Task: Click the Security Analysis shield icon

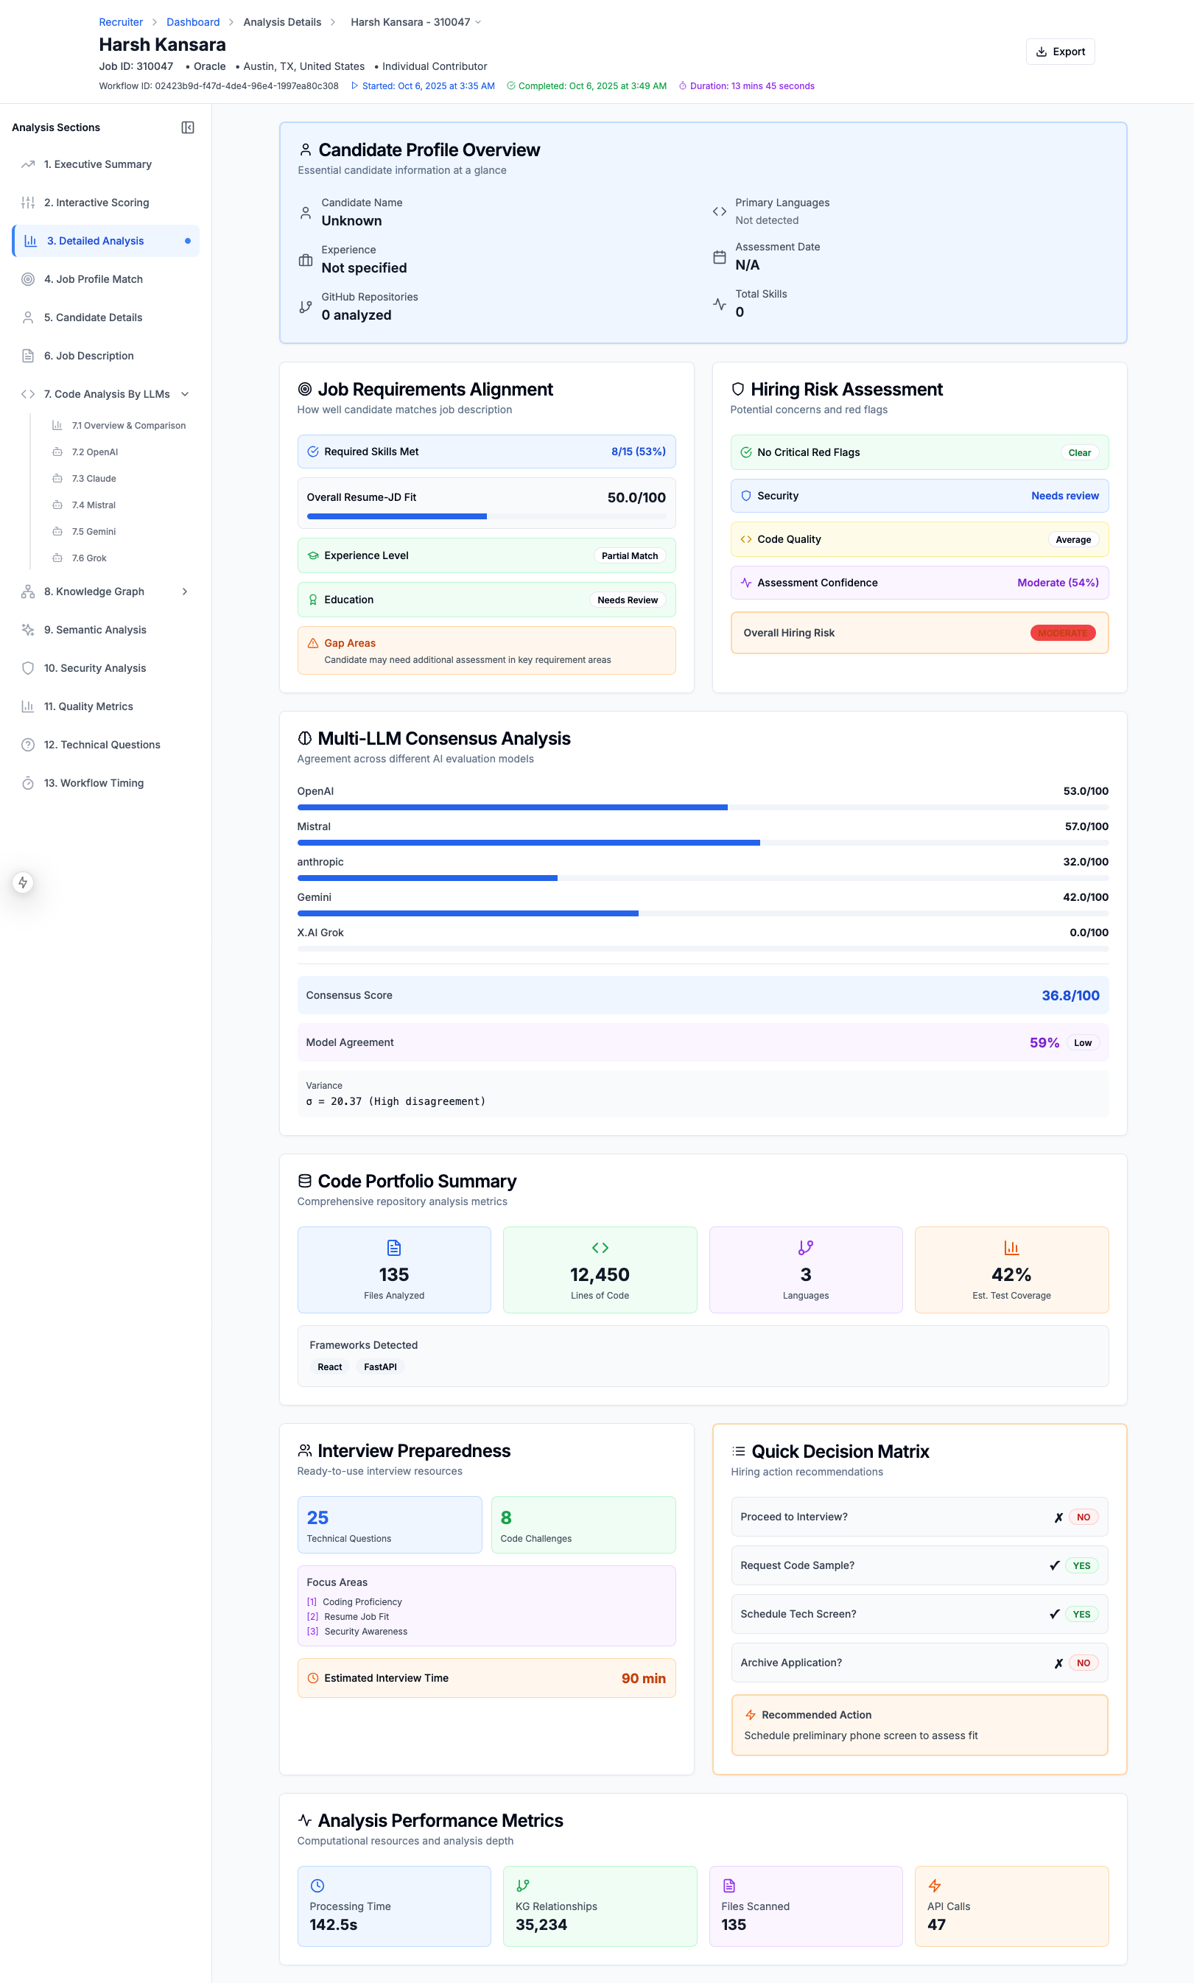Action: 28,667
